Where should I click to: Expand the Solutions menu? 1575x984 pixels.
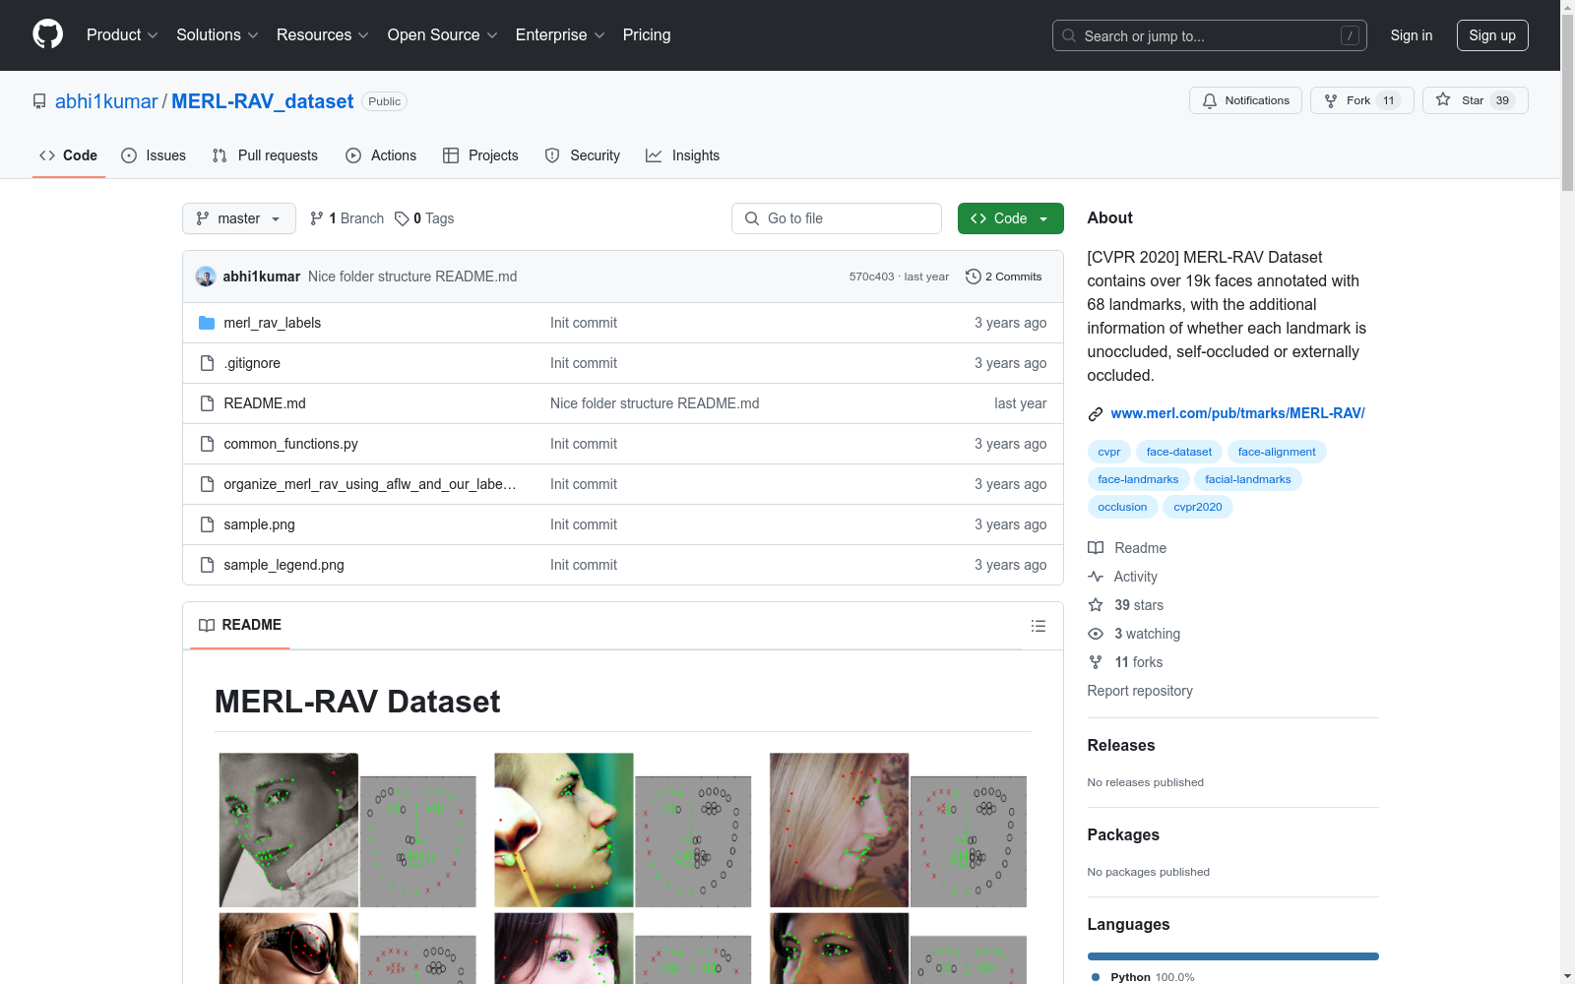217,34
